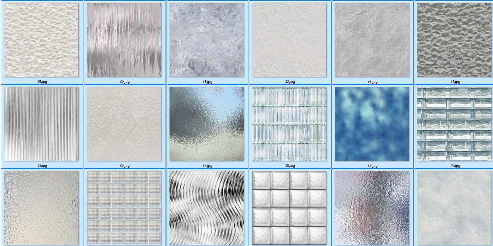The image size is (493, 246).
Task: Select the 35.jpg vertical ribbed glass thumbnail
Action: point(42,124)
